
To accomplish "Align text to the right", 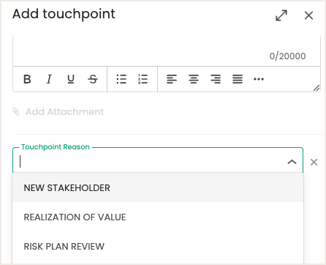I will (216, 79).
